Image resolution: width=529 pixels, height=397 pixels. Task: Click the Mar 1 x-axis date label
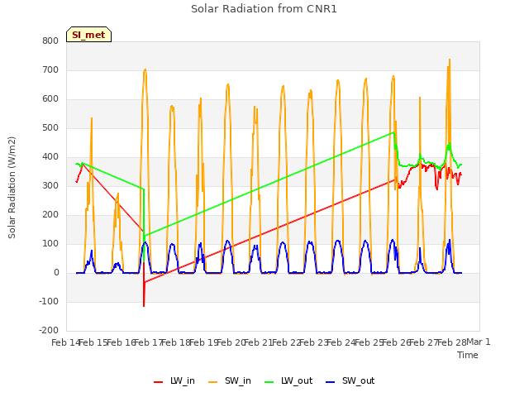479,342
